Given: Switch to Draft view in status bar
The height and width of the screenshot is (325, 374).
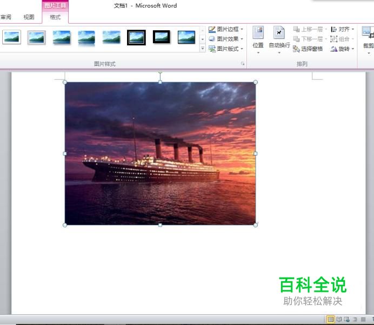Looking at the screenshot, I should pyautogui.click(x=363, y=319).
